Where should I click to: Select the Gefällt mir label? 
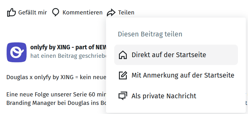pos(32,13)
